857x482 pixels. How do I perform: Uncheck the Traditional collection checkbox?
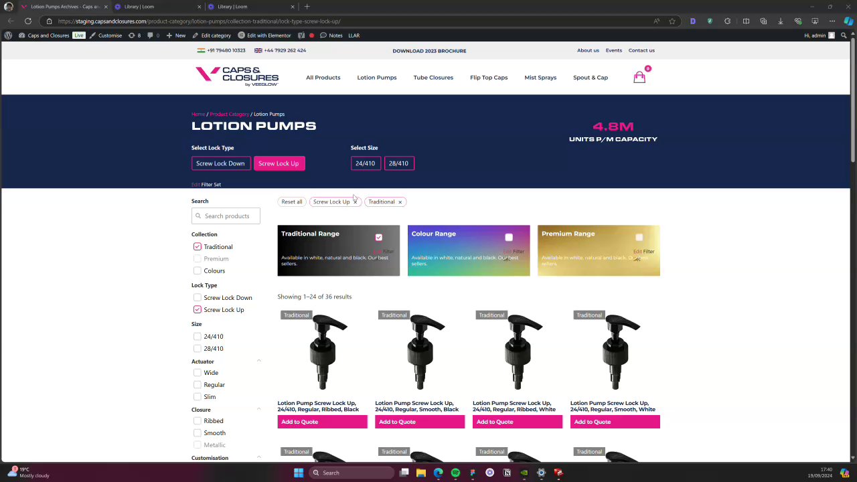197,247
